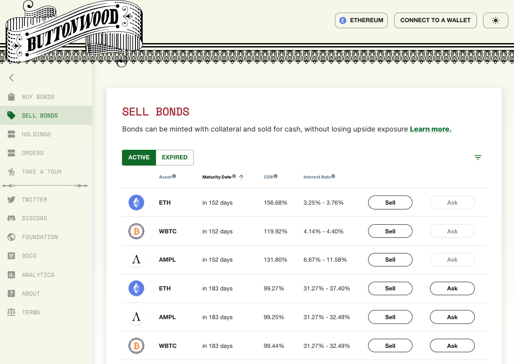The height and width of the screenshot is (364, 514).
Task: Click the CDR column header
Action: pos(268,177)
